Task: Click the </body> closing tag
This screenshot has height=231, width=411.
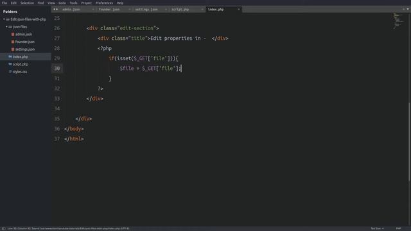Action: click(x=74, y=129)
